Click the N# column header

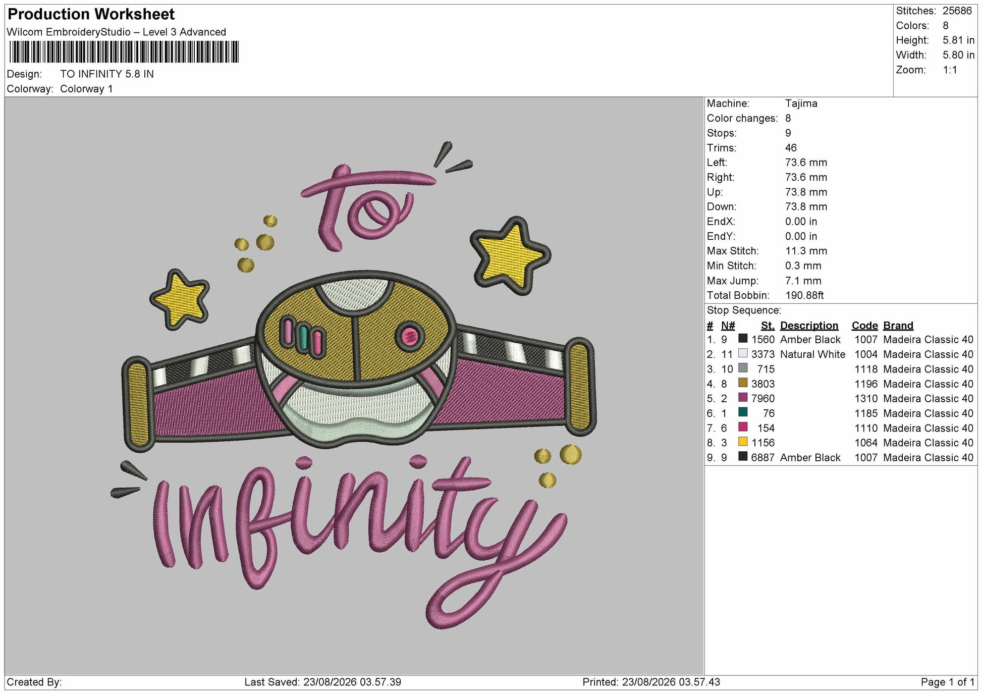pos(728,326)
